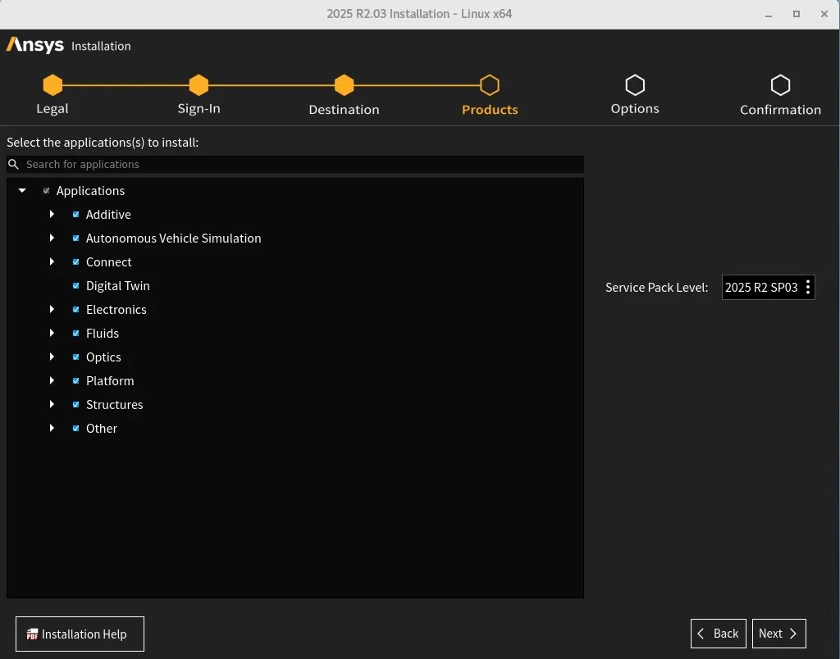Click the Next button
This screenshot has height=659, width=840.
tap(779, 634)
